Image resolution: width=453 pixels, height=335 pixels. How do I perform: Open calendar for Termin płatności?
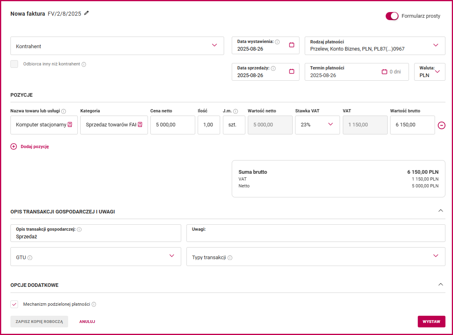(x=384, y=72)
